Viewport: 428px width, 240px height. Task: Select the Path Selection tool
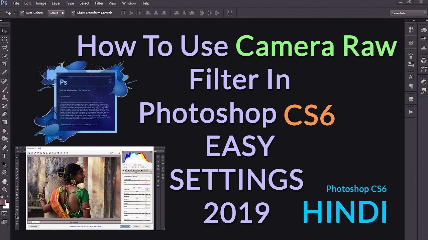pyautogui.click(x=5, y=164)
